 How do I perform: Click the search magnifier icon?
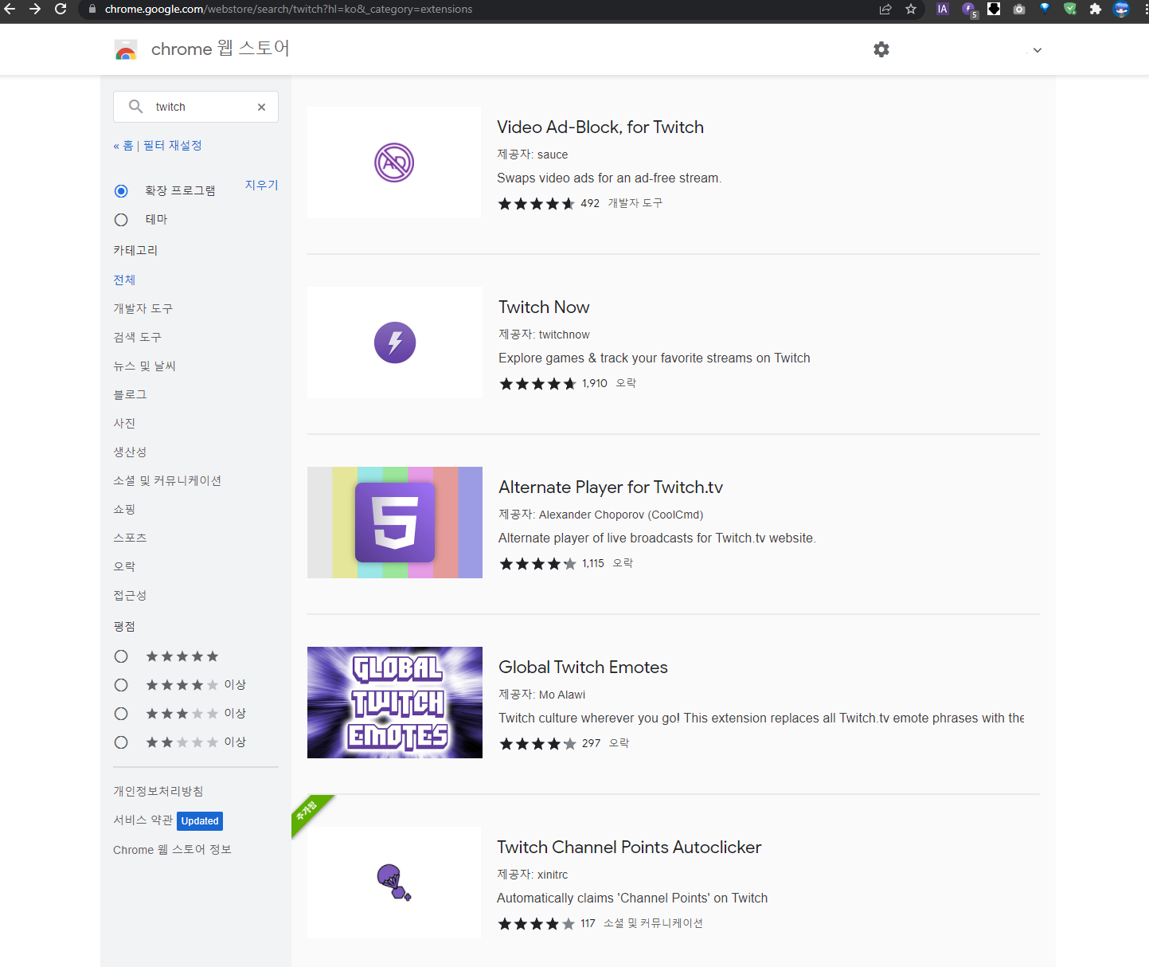click(x=136, y=107)
